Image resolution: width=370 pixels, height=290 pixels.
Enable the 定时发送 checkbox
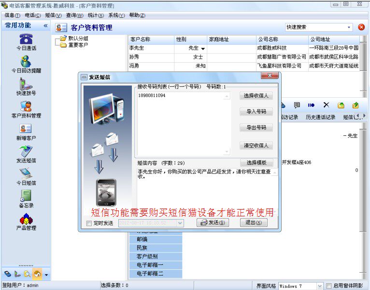[x=89, y=223]
